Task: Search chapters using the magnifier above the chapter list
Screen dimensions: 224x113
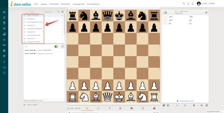Action: click(x=58, y=12)
